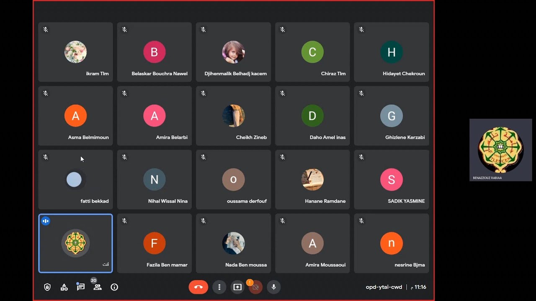This screenshot has width=536, height=301.
Task: Click the muted mic icon on oussama derfouf's tile
Action: (203, 157)
